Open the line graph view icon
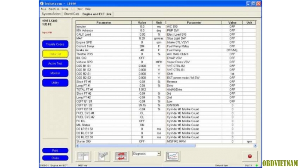 (172, 156)
